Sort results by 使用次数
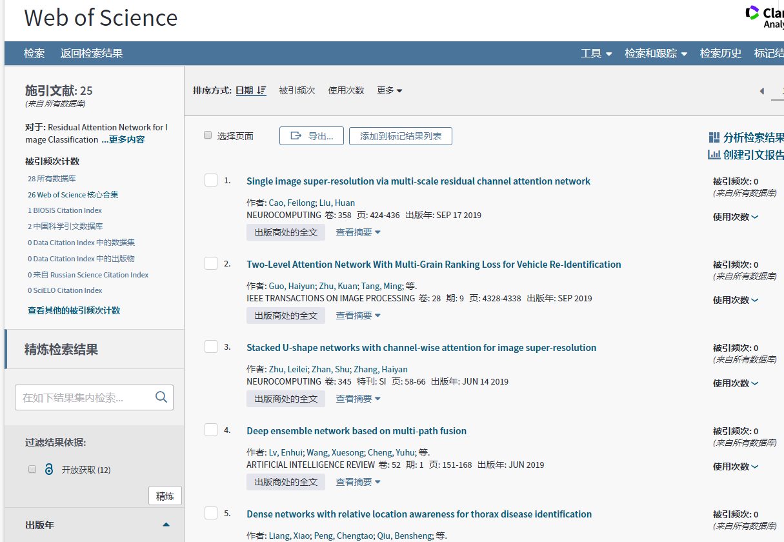 click(346, 90)
